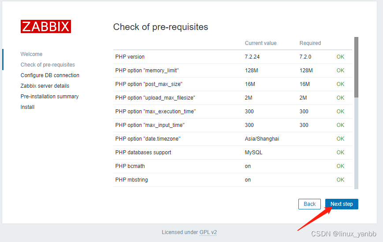Viewport: 383px width, 242px height.
Task: Click the ZABBIX logo
Action: click(x=46, y=26)
